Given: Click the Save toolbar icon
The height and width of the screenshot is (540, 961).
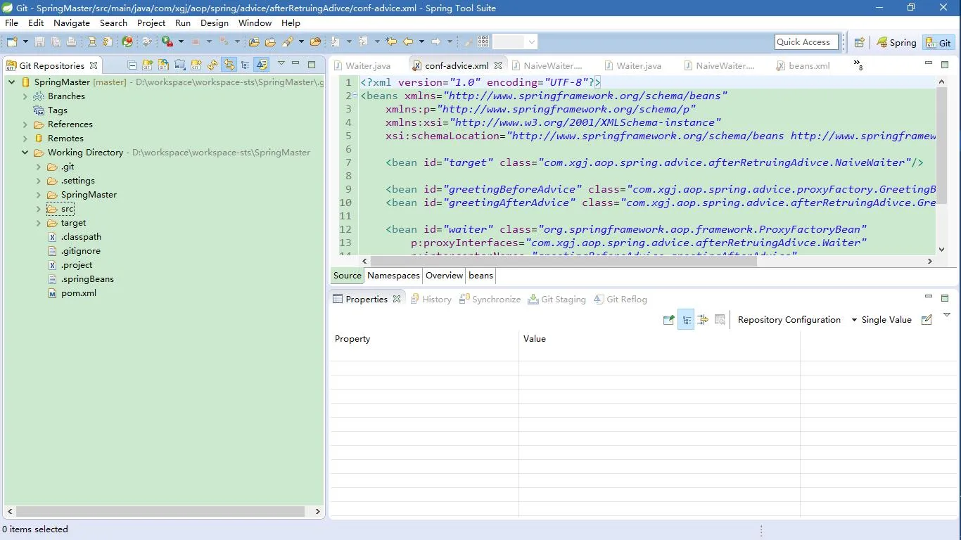Looking at the screenshot, I should pos(39,41).
